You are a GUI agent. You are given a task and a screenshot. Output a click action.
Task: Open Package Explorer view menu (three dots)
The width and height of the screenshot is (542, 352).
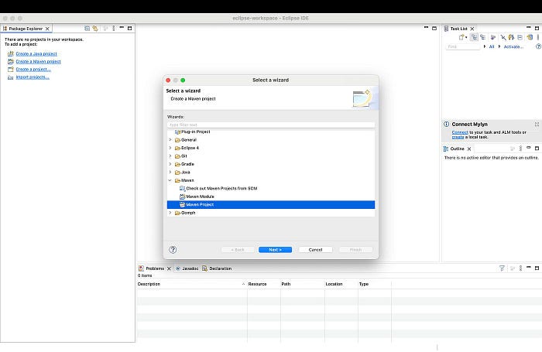pos(114,29)
